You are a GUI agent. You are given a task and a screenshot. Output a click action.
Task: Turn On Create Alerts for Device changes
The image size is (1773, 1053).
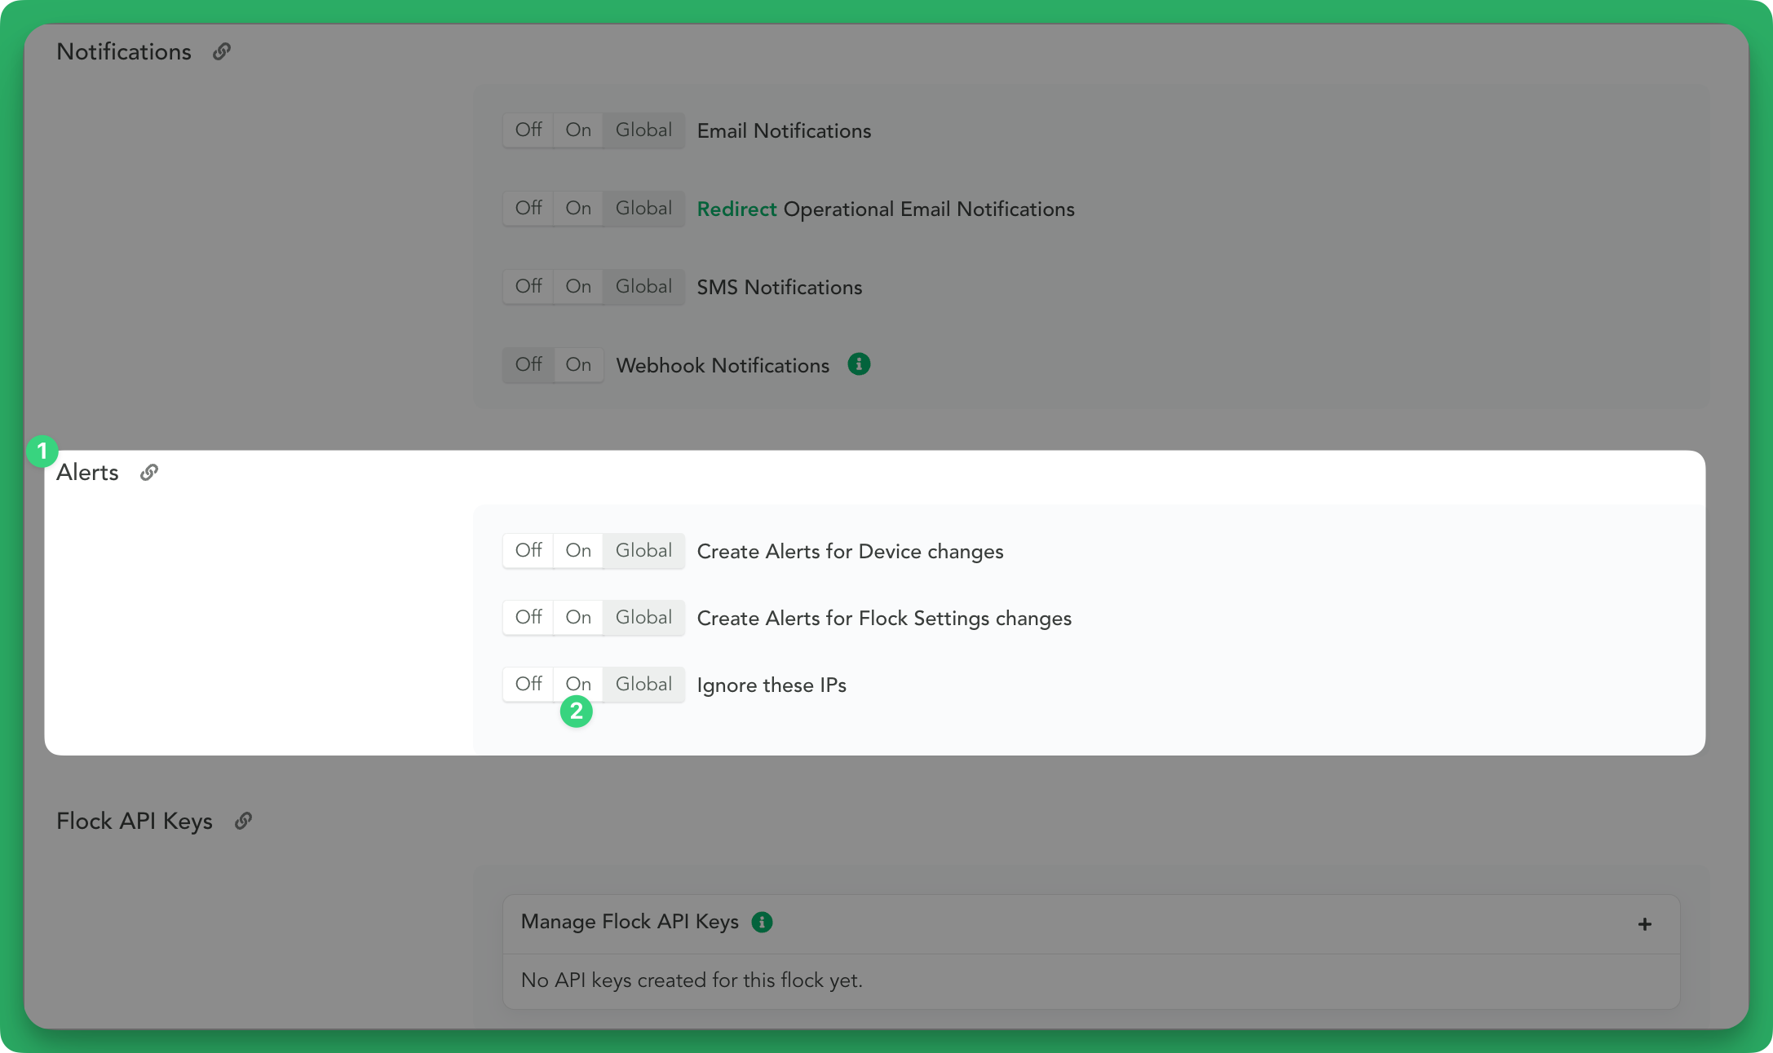click(x=578, y=551)
